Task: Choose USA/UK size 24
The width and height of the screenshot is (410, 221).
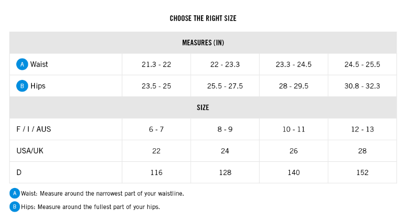Action: (225, 151)
